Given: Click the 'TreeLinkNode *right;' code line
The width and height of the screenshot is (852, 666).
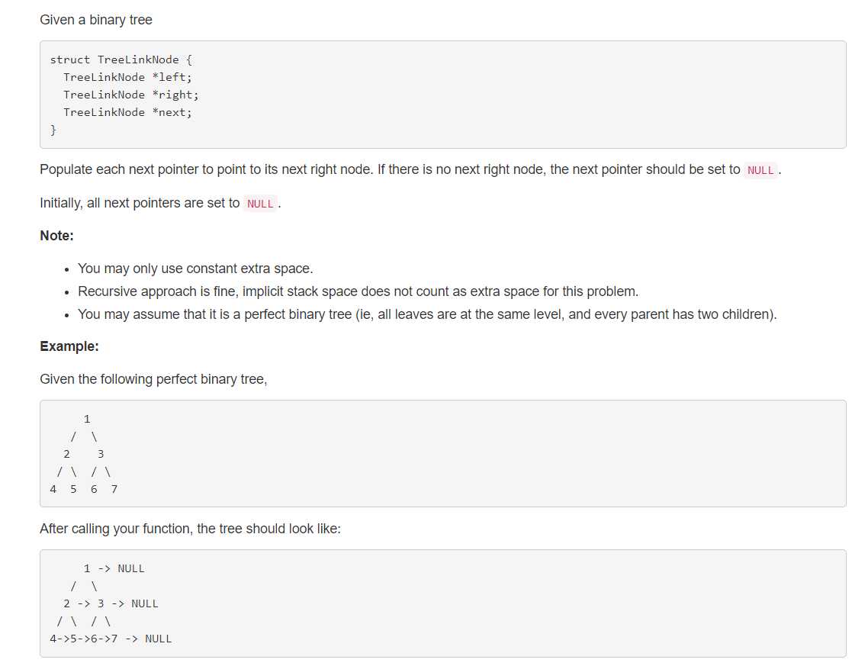Looking at the screenshot, I should 131,95.
